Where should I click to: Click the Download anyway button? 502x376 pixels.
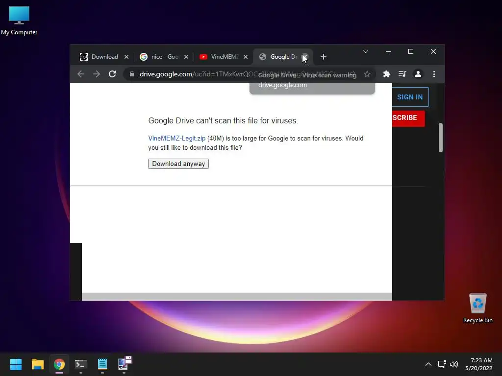pyautogui.click(x=178, y=164)
